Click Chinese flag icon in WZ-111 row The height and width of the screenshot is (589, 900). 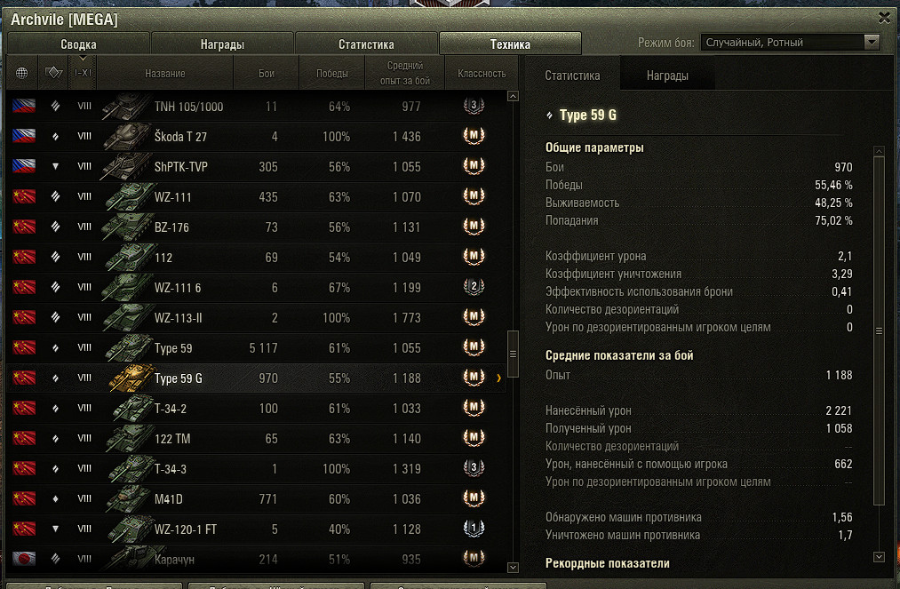[x=24, y=196]
